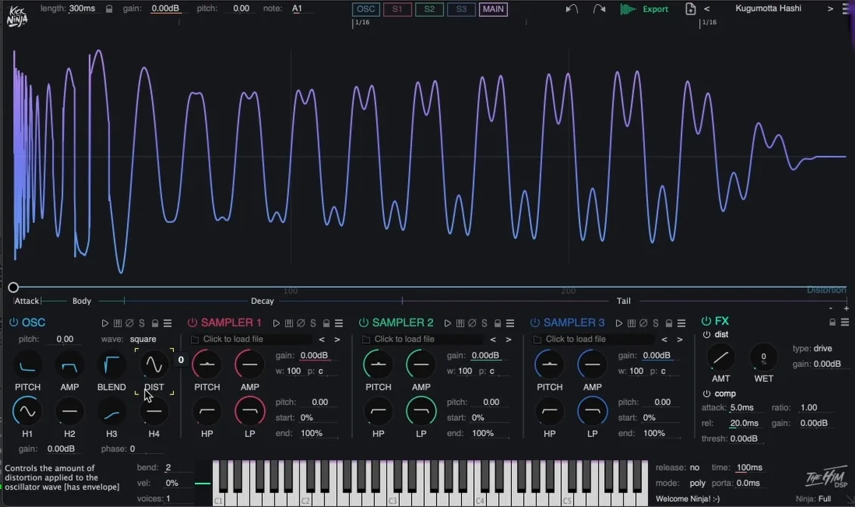855x507 pixels.
Task: Open the wave type selector showing square
Action: click(x=143, y=339)
